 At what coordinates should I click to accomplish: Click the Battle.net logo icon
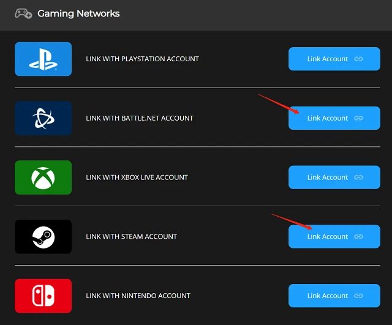coord(43,118)
